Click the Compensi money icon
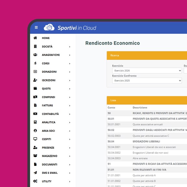This screenshot has height=187, width=187. 35,97
